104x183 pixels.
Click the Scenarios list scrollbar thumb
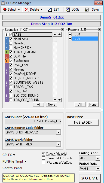[x=55, y=39]
